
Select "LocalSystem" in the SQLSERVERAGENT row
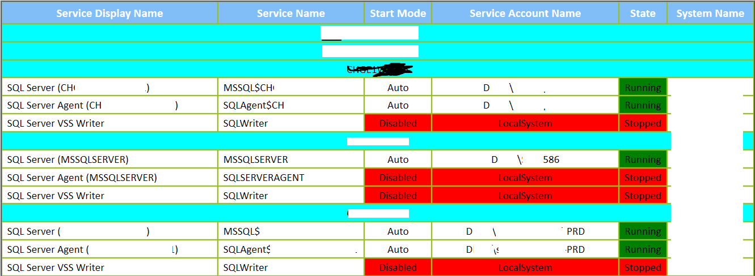click(525, 178)
